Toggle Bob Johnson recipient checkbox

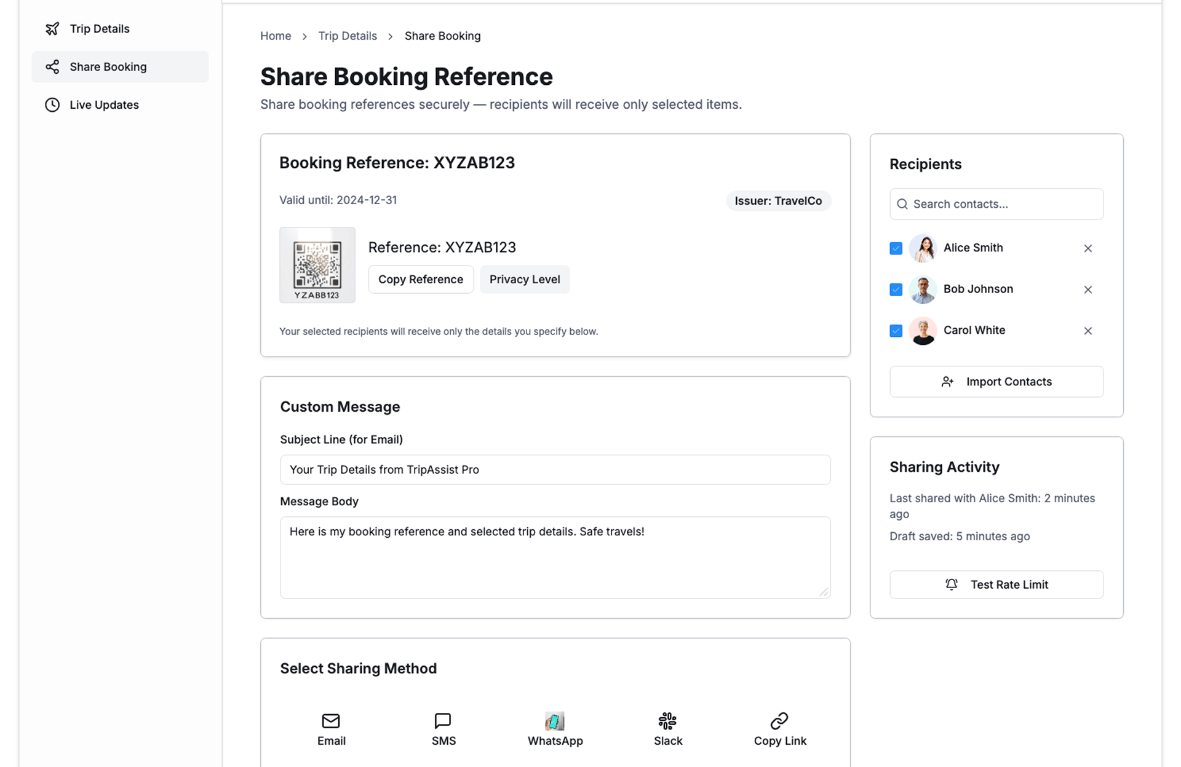(896, 289)
